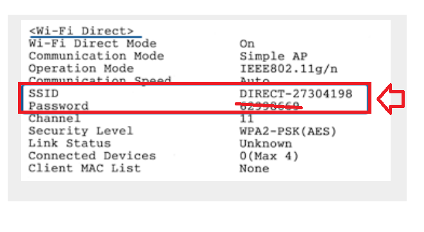Select the SSID value DIRECT-27304198
Image resolution: width=424 pixels, height=232 pixels.
pos(296,94)
